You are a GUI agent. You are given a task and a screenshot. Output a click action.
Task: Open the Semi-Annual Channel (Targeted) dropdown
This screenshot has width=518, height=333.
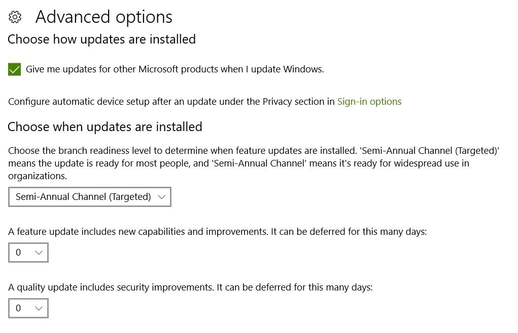[89, 197]
